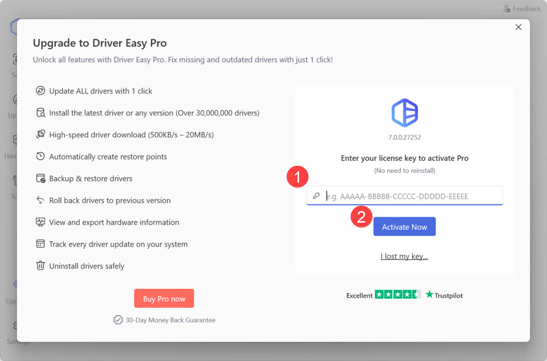Click the money back guarantee badge icon
Image resolution: width=547 pixels, height=361 pixels.
[118, 320]
